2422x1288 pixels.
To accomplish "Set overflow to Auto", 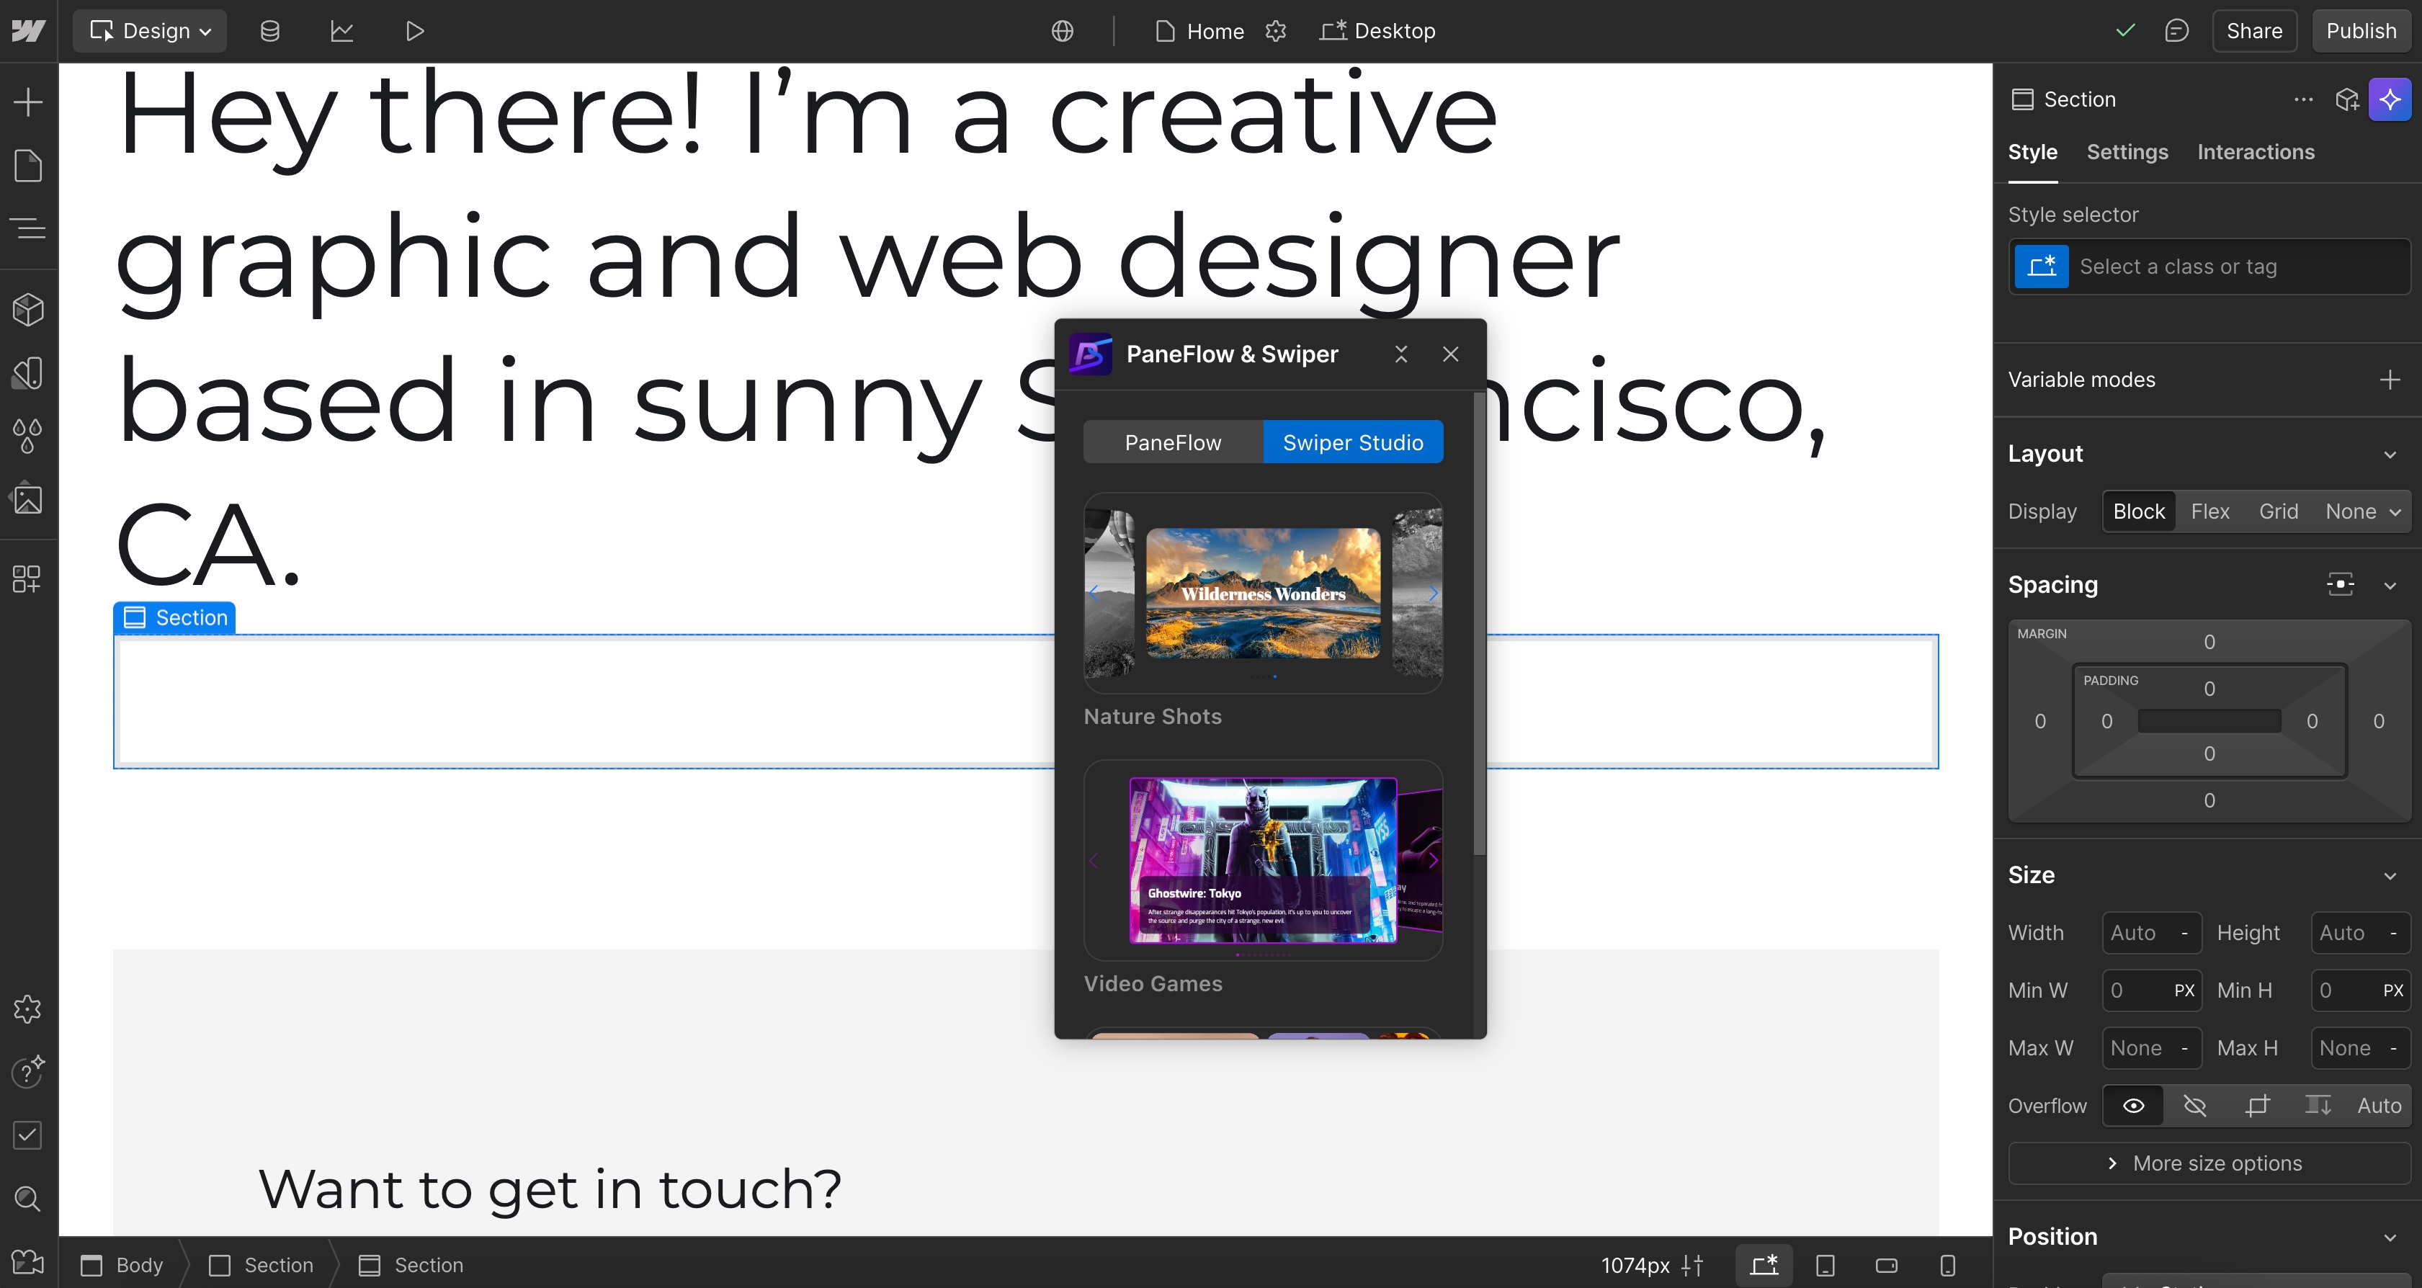I will (x=2379, y=1106).
